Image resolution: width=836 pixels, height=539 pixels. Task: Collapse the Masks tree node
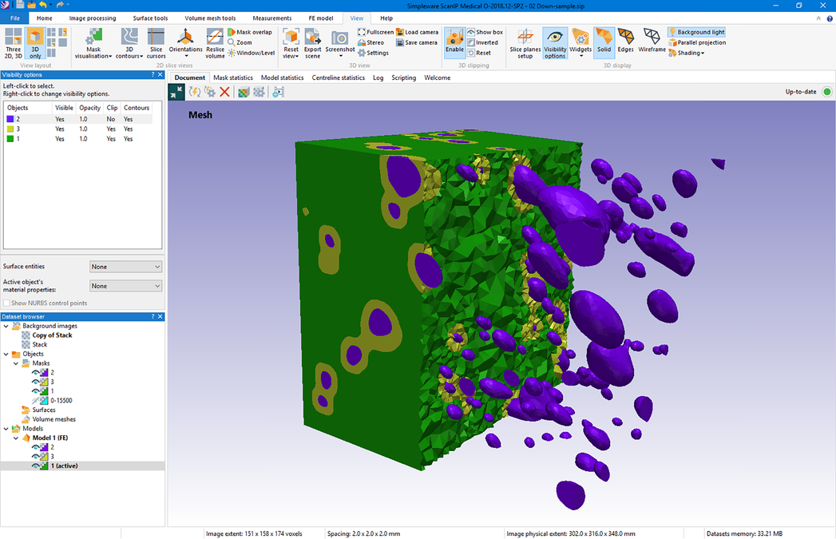pos(15,363)
